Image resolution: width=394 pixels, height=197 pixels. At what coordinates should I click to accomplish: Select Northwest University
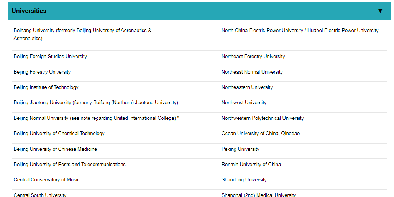pos(244,102)
